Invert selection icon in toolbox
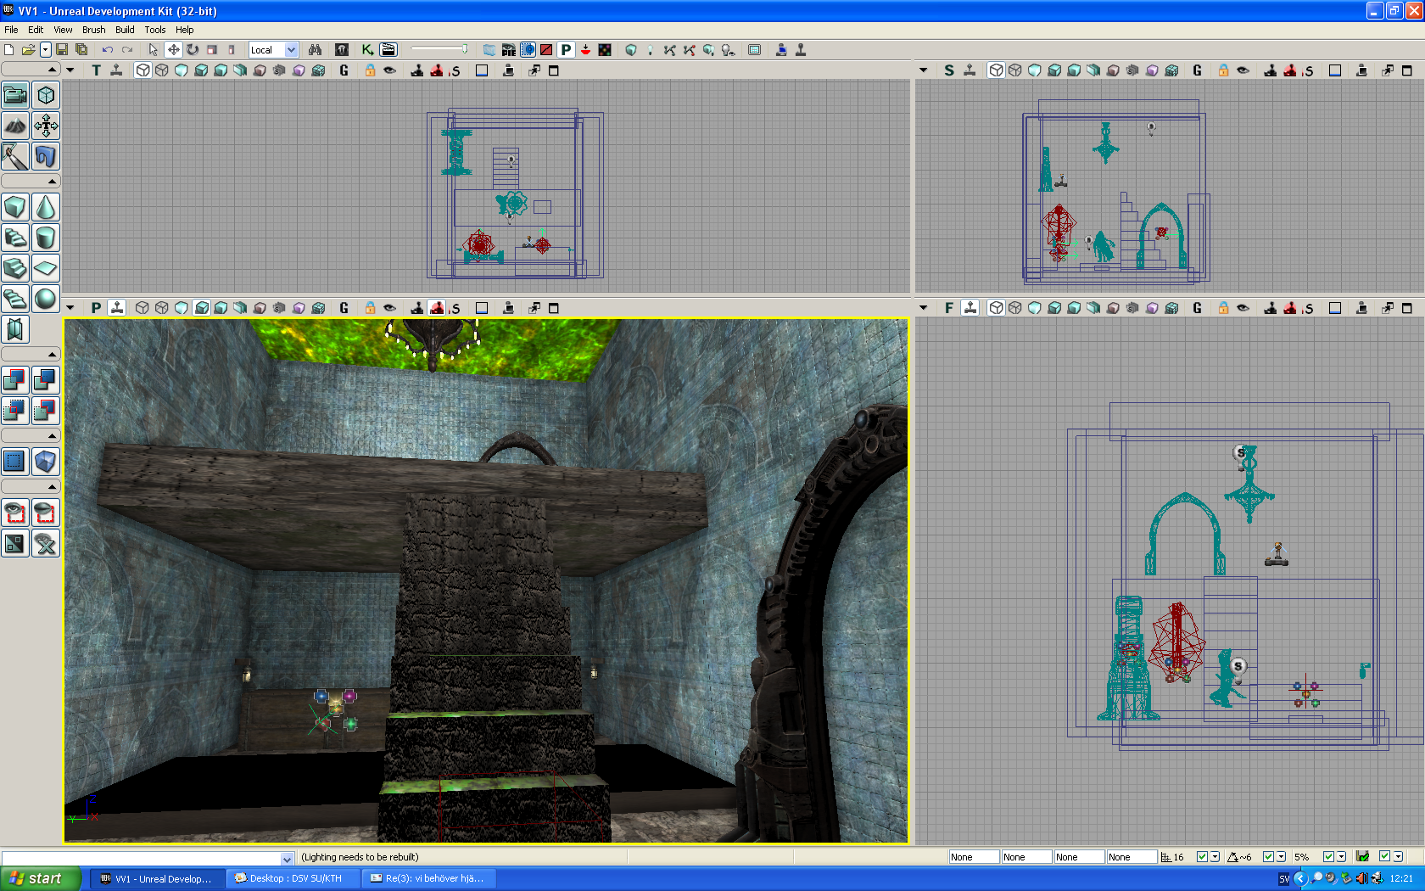Viewport: 1425px width, 891px height. [x=15, y=543]
